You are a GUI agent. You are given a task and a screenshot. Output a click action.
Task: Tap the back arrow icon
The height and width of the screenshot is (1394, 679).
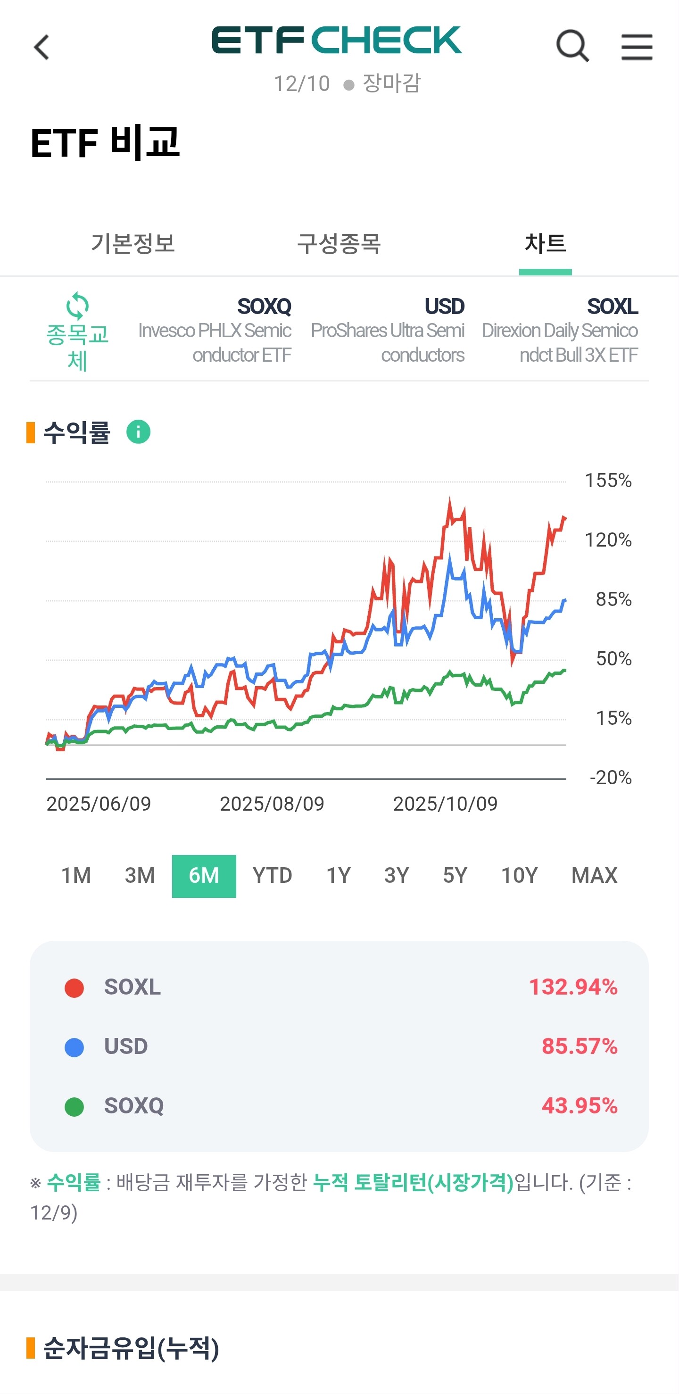pos(41,47)
